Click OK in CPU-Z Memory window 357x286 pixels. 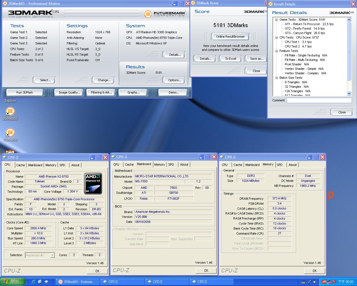pos(315,271)
